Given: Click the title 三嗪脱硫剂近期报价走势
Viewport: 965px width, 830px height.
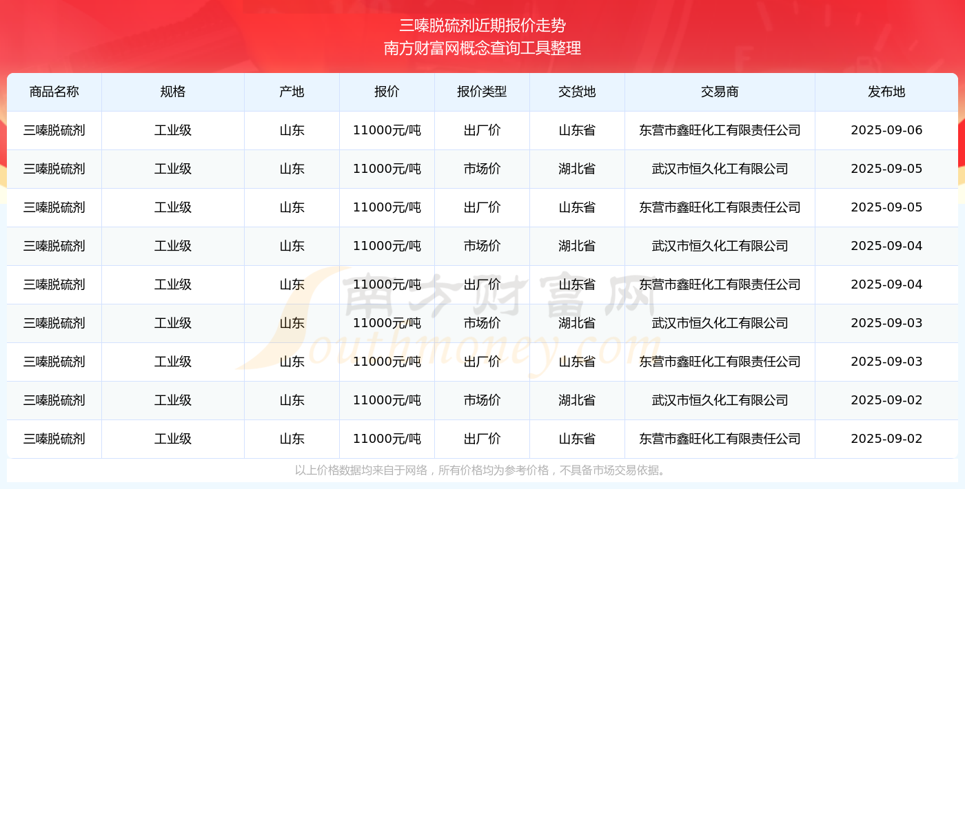Looking at the screenshot, I should [x=482, y=25].
